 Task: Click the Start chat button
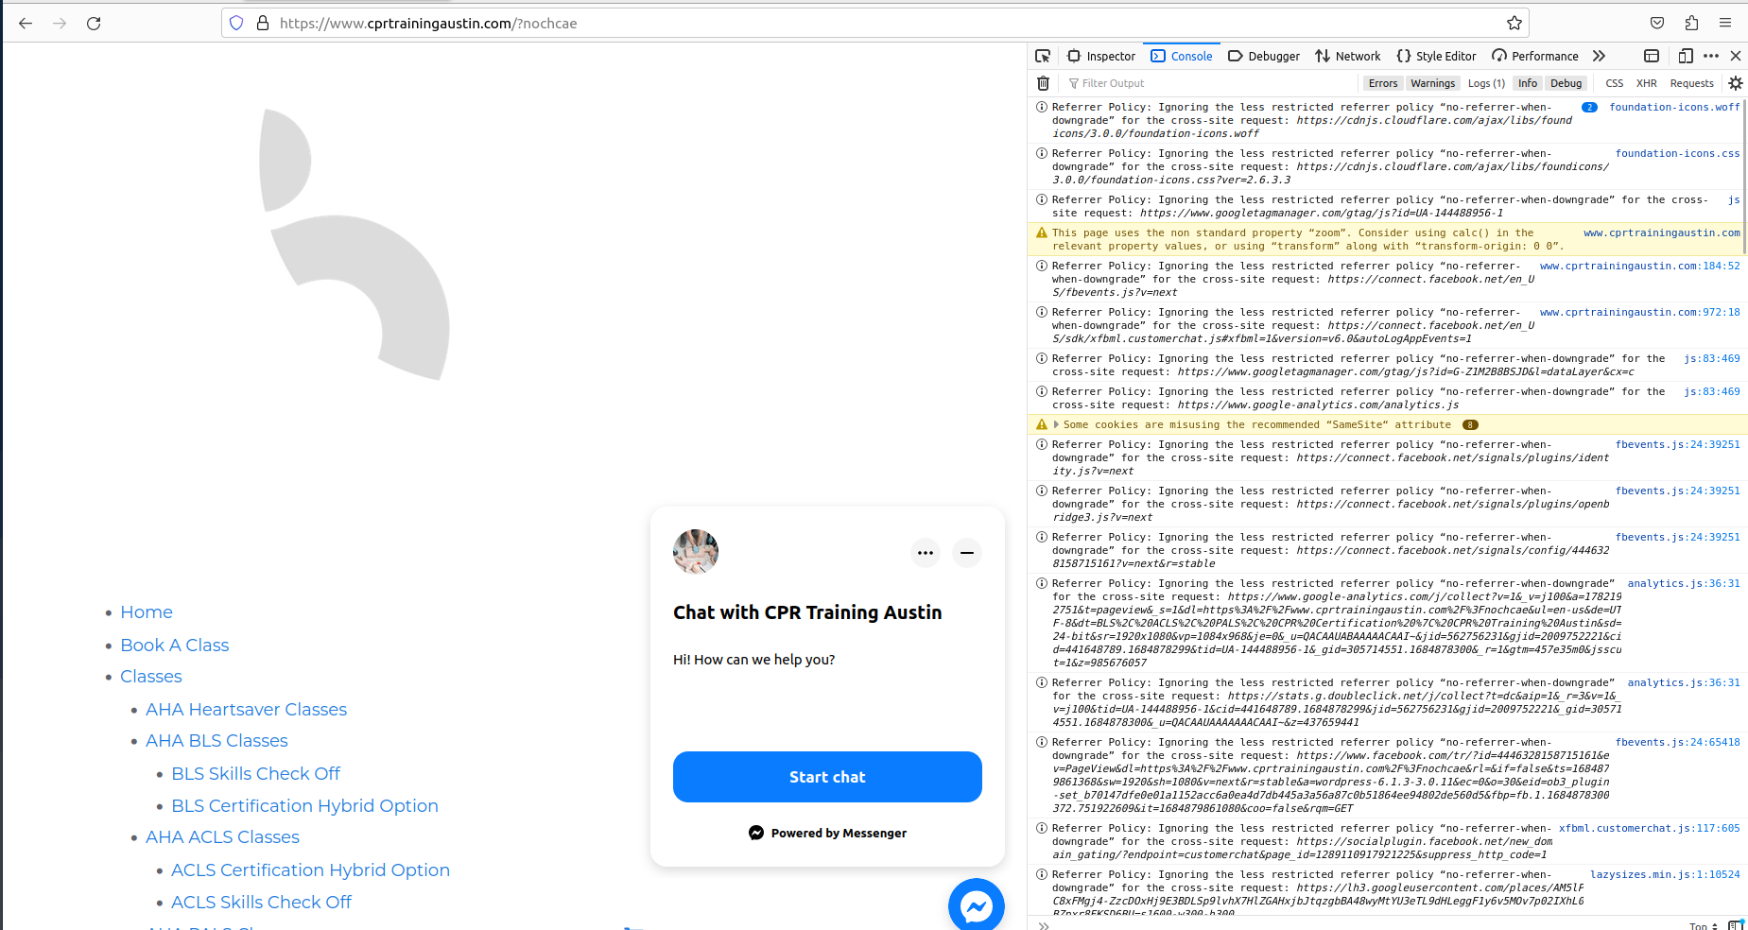click(827, 777)
